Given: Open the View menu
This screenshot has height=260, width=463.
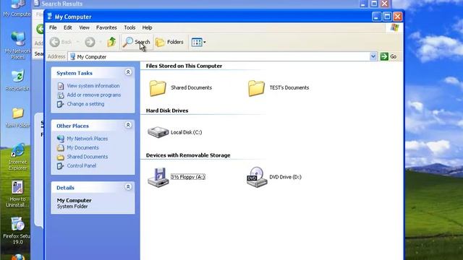Looking at the screenshot, I should pyautogui.click(x=84, y=27).
